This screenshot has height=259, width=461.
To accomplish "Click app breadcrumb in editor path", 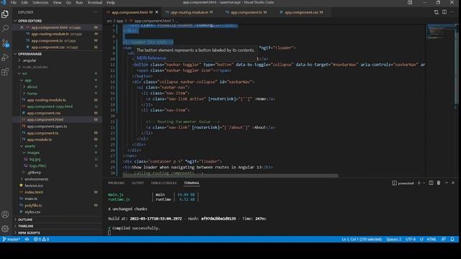I will click(x=120, y=21).
